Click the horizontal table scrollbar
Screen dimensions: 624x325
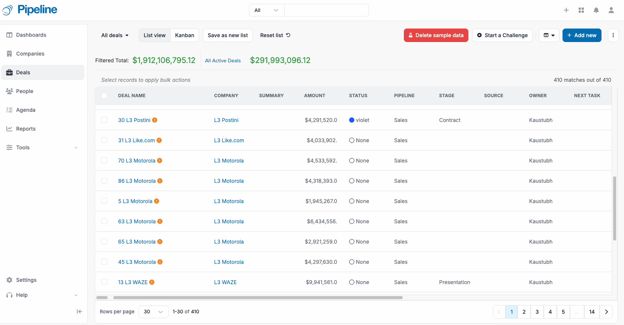[x=258, y=298]
